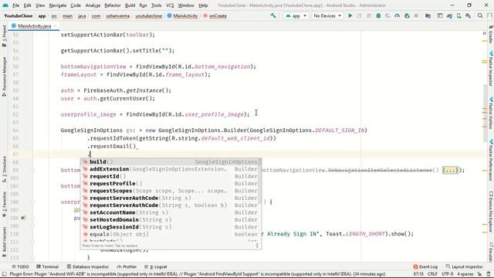Open the TODO tool window
This screenshot has width=494, height=278.
pyautogui.click(x=20, y=266)
